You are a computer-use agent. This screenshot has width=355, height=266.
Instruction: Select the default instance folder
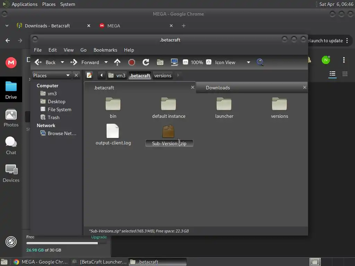point(168,104)
